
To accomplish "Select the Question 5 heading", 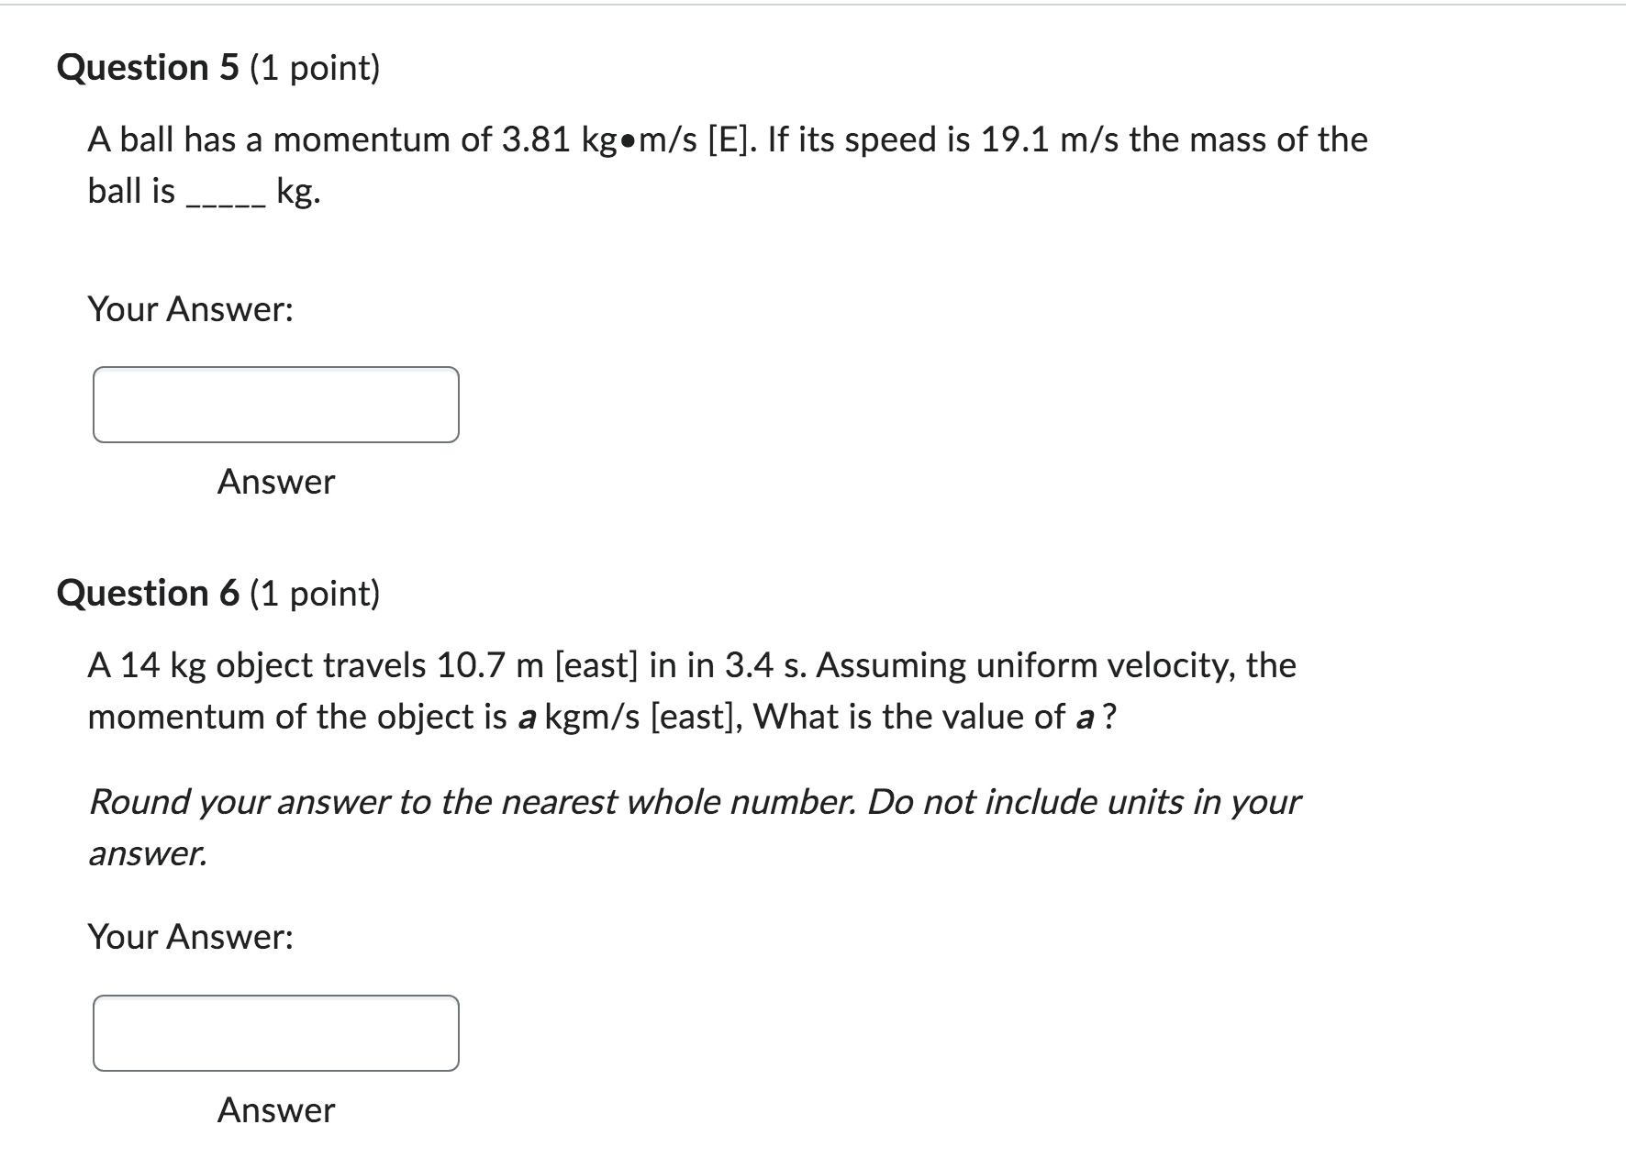I will pyautogui.click(x=147, y=67).
